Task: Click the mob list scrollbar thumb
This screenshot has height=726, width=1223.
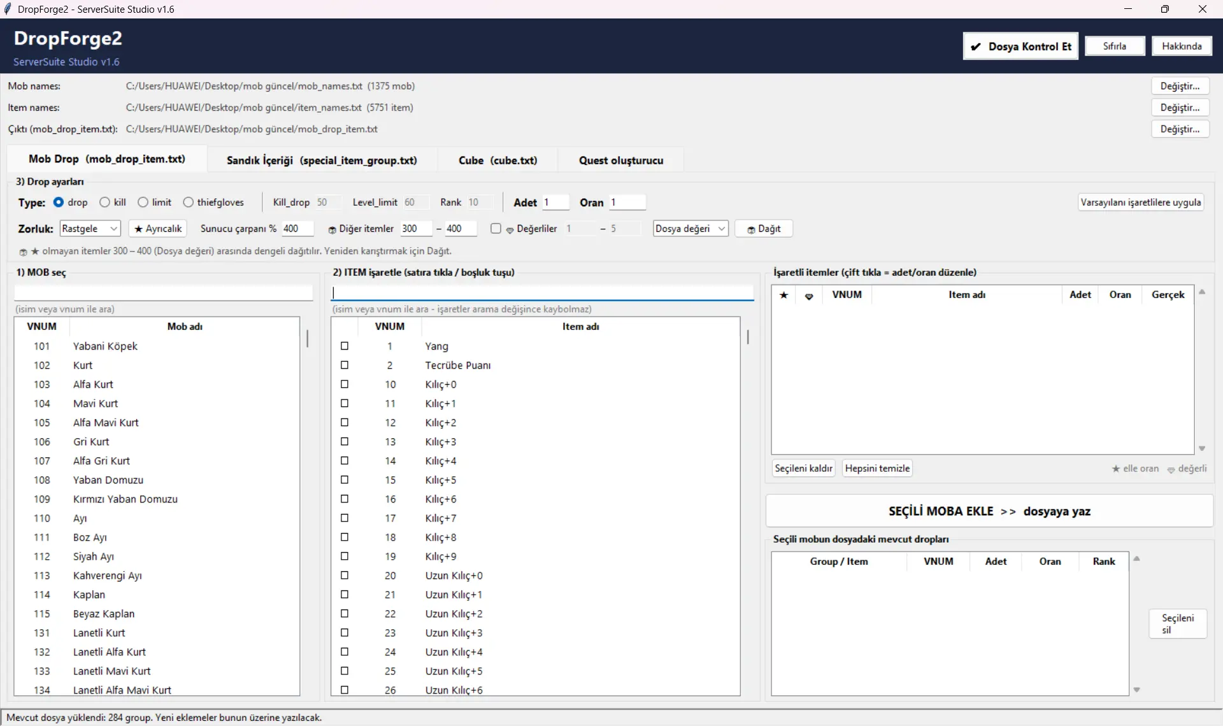Action: pos(308,338)
